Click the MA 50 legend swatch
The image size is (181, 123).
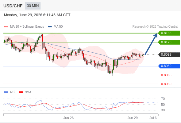click(50, 27)
